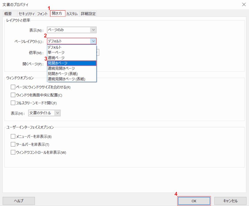Enable ツールバーを非表示 checkbox
The height and width of the screenshot is (206, 249).
pyautogui.click(x=13, y=144)
